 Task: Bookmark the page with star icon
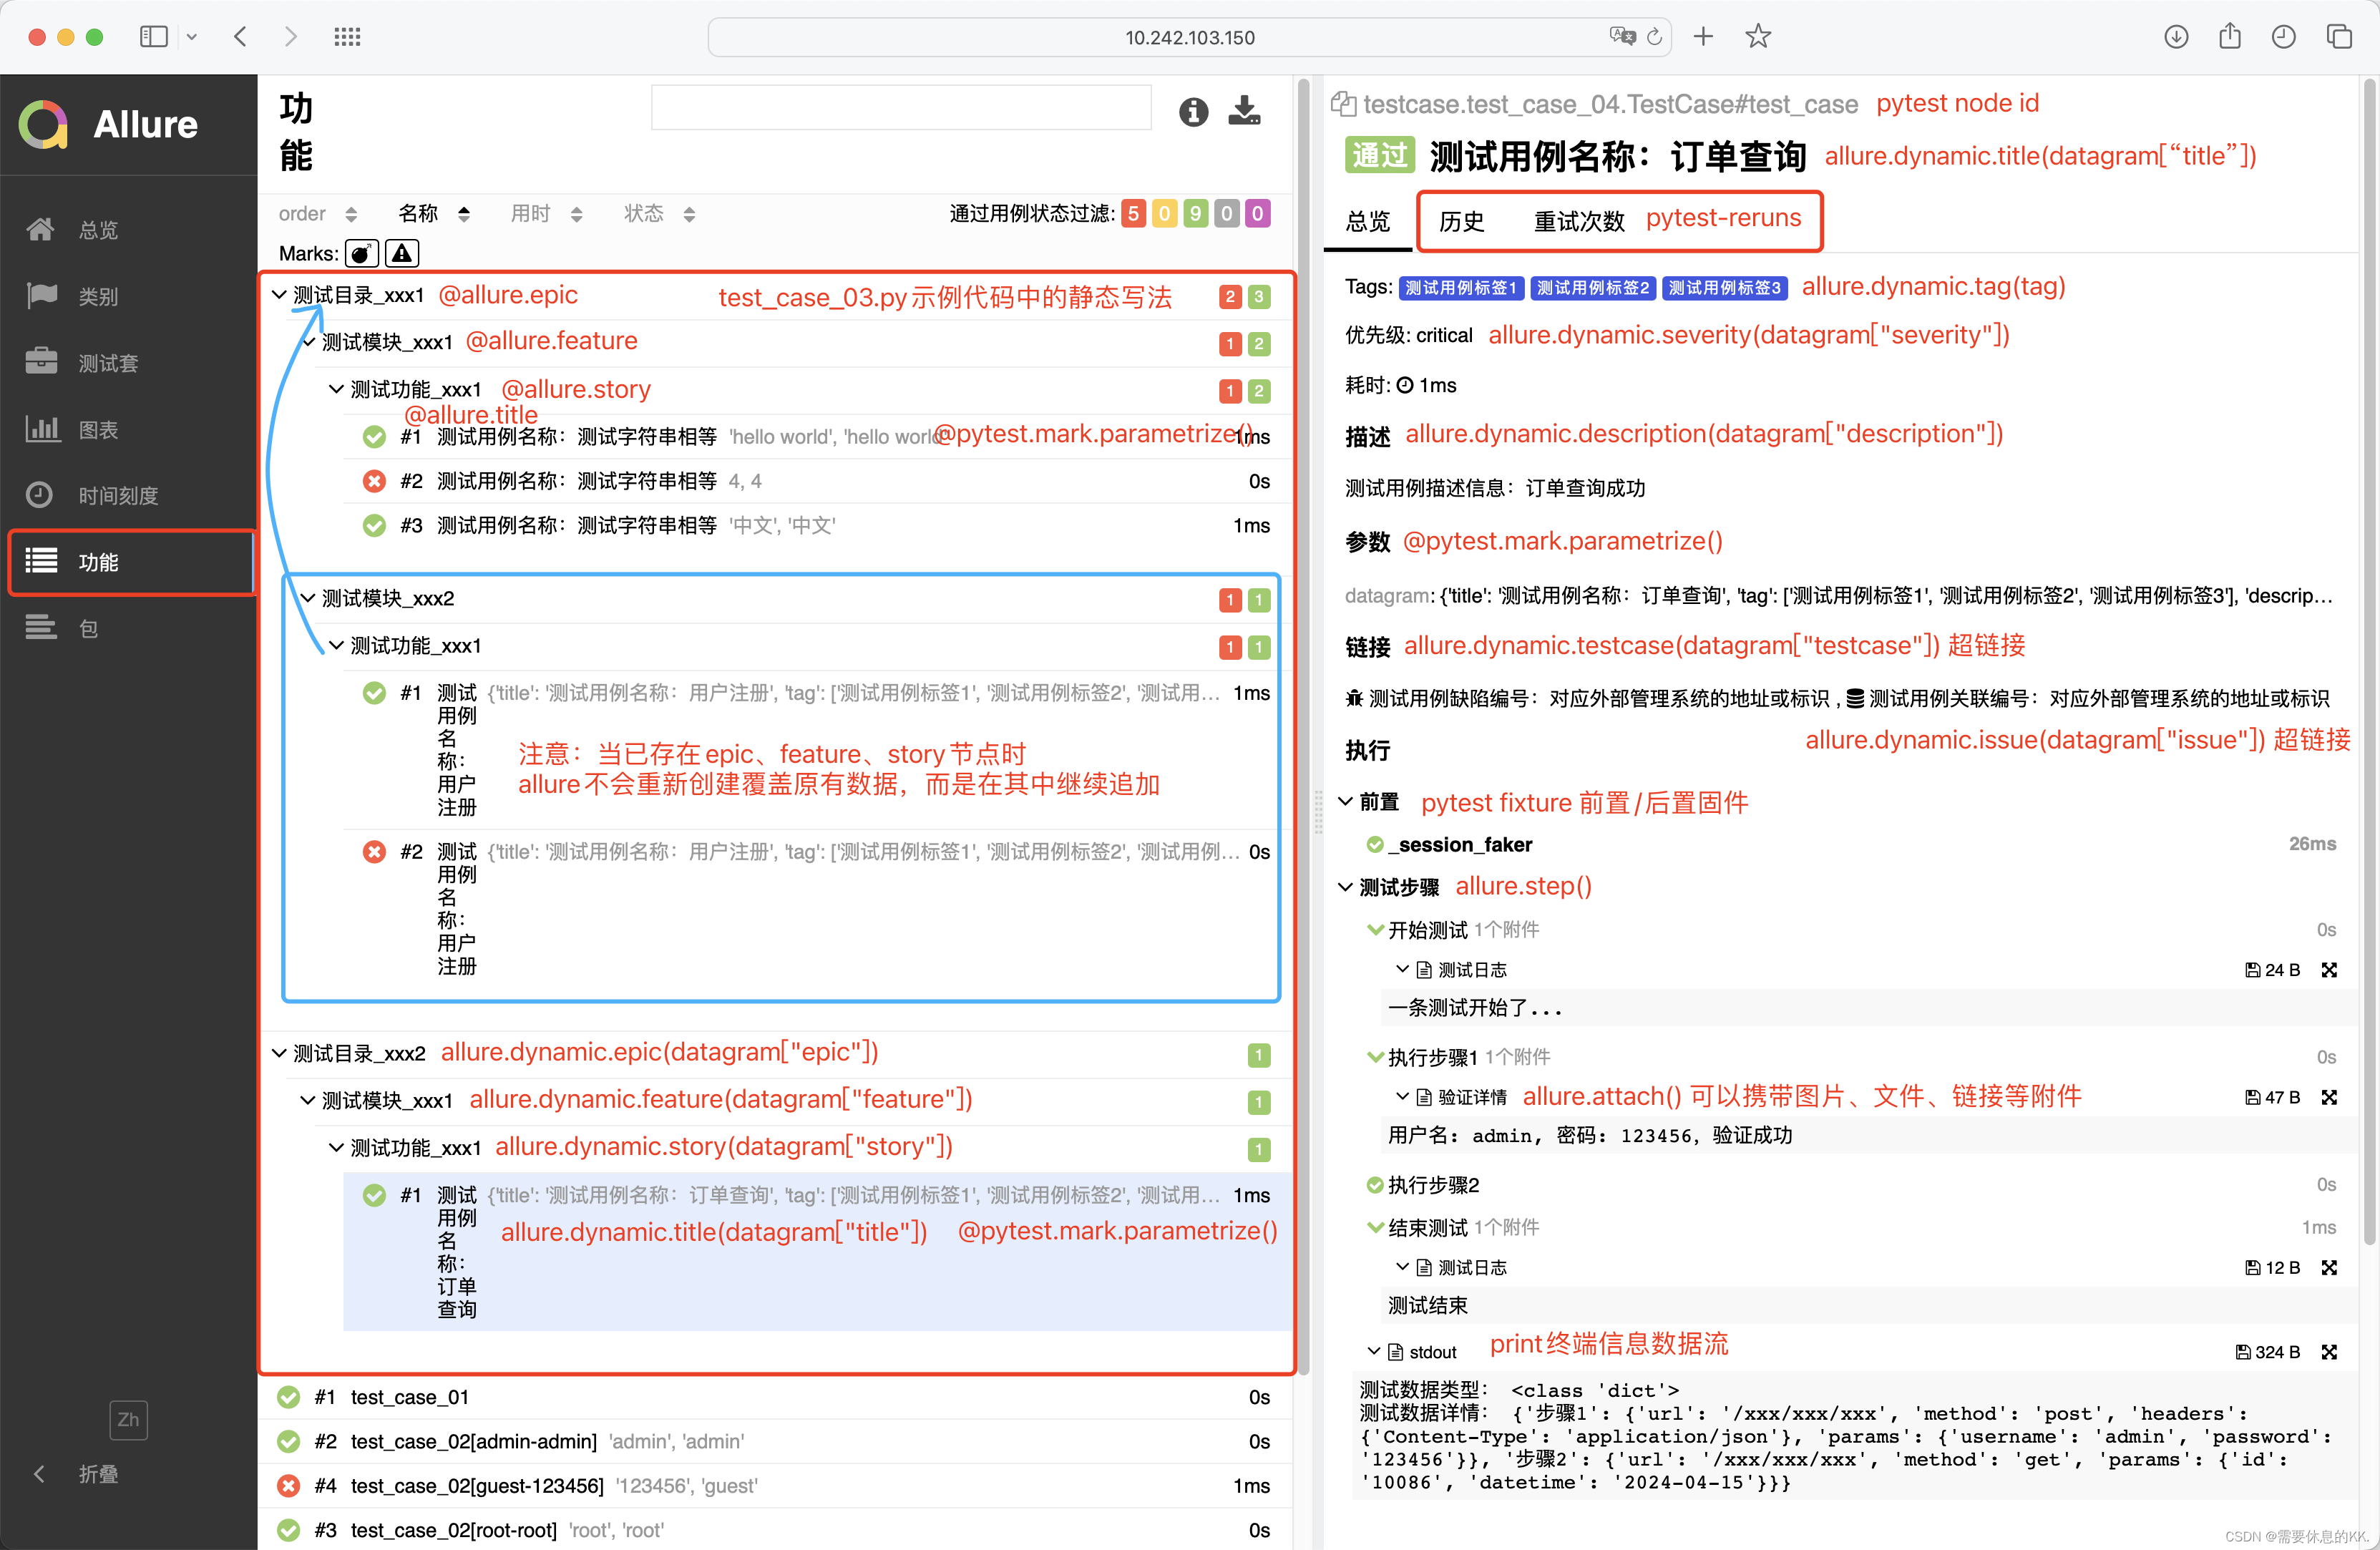(x=1758, y=37)
